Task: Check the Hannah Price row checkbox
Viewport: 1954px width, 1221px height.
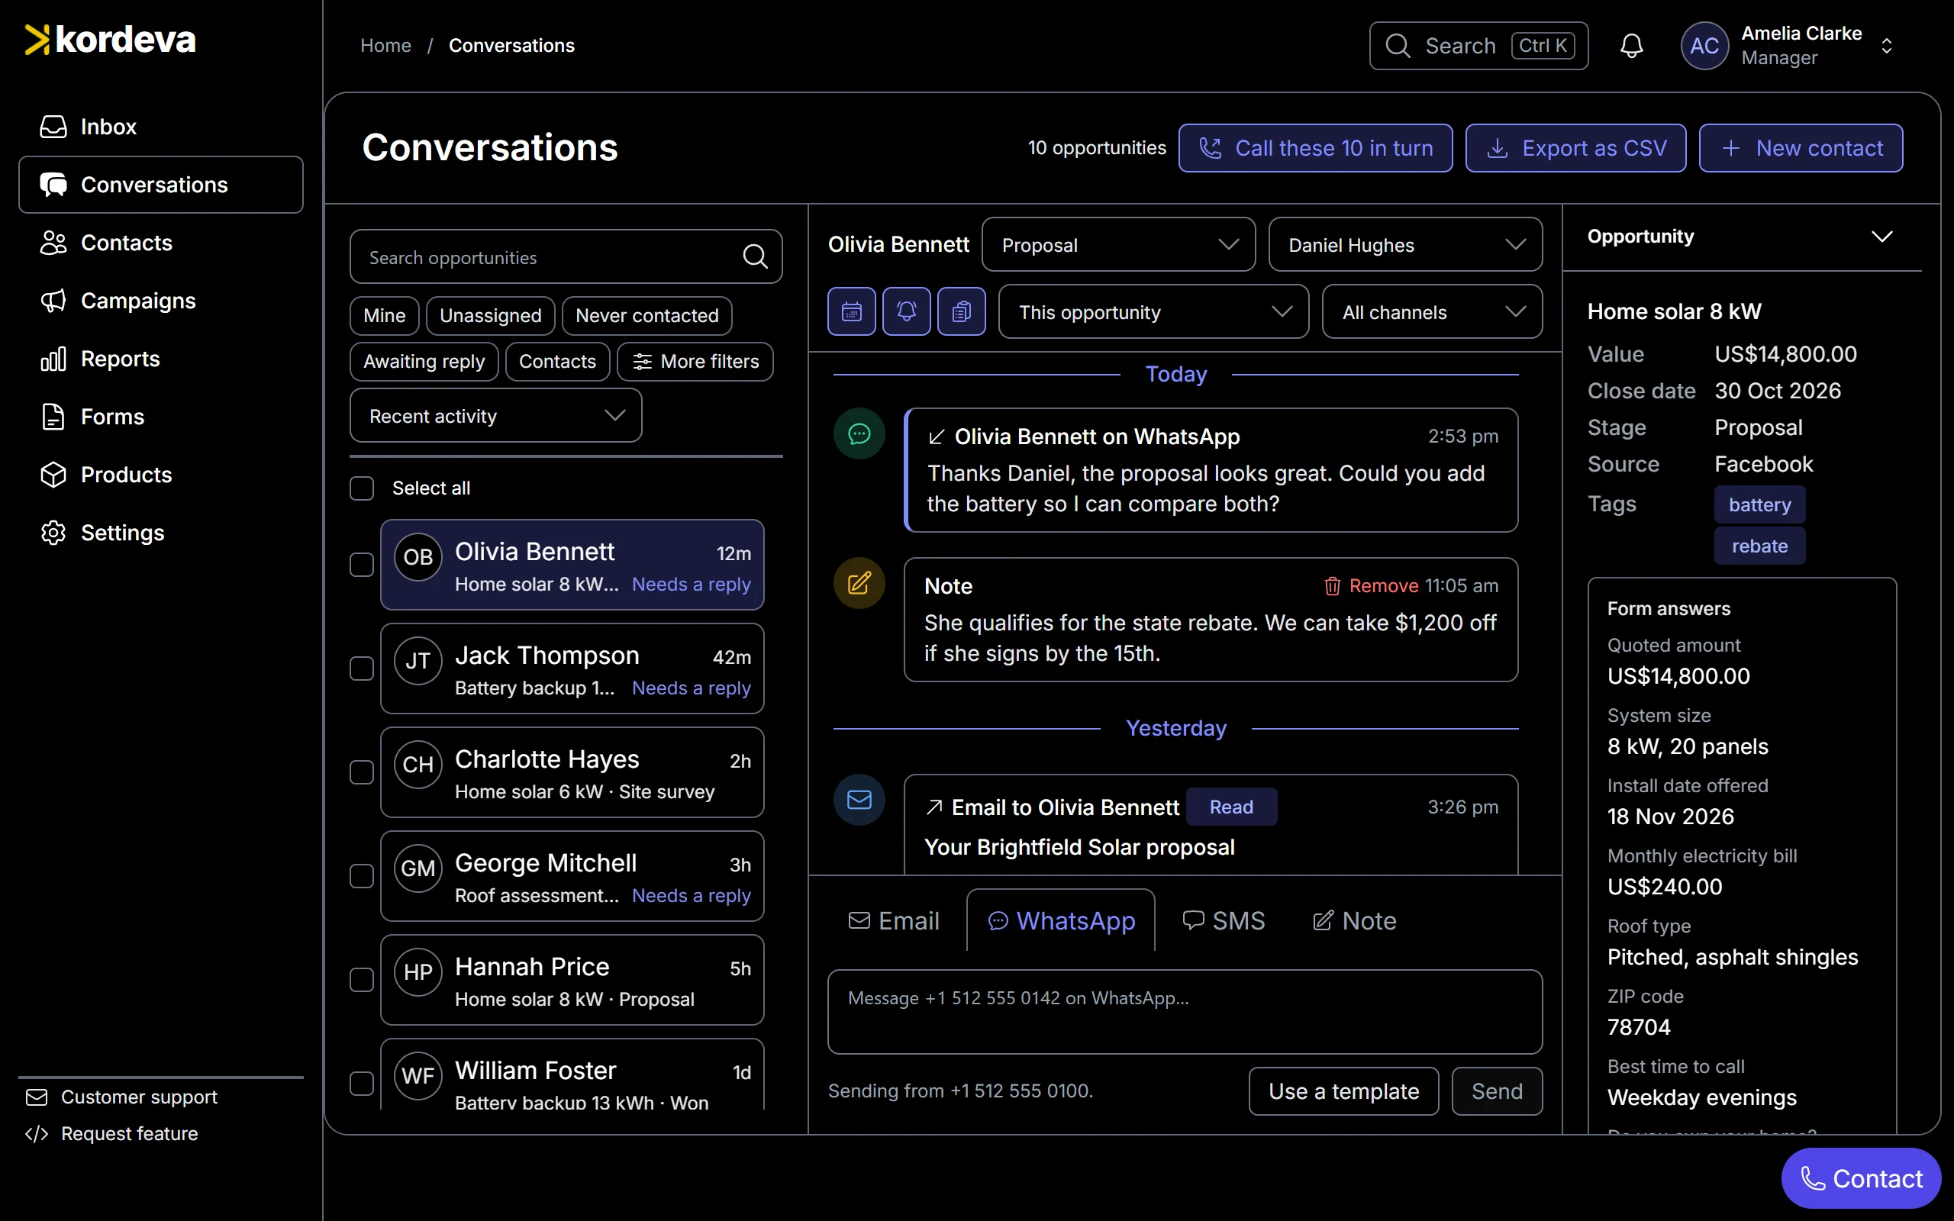Action: click(x=362, y=980)
